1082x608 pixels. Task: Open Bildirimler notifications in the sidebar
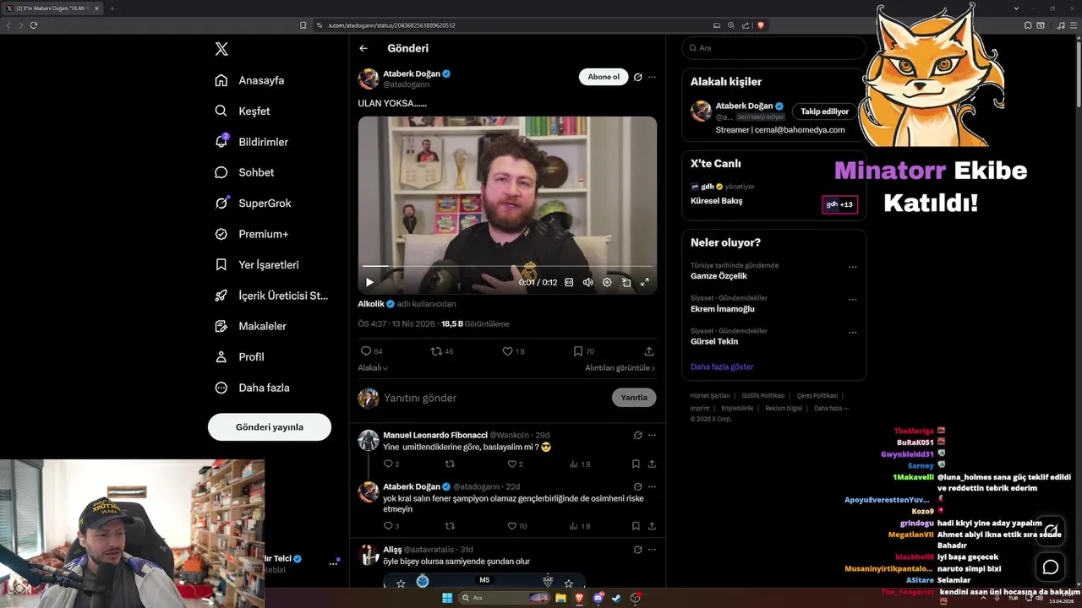(x=251, y=142)
